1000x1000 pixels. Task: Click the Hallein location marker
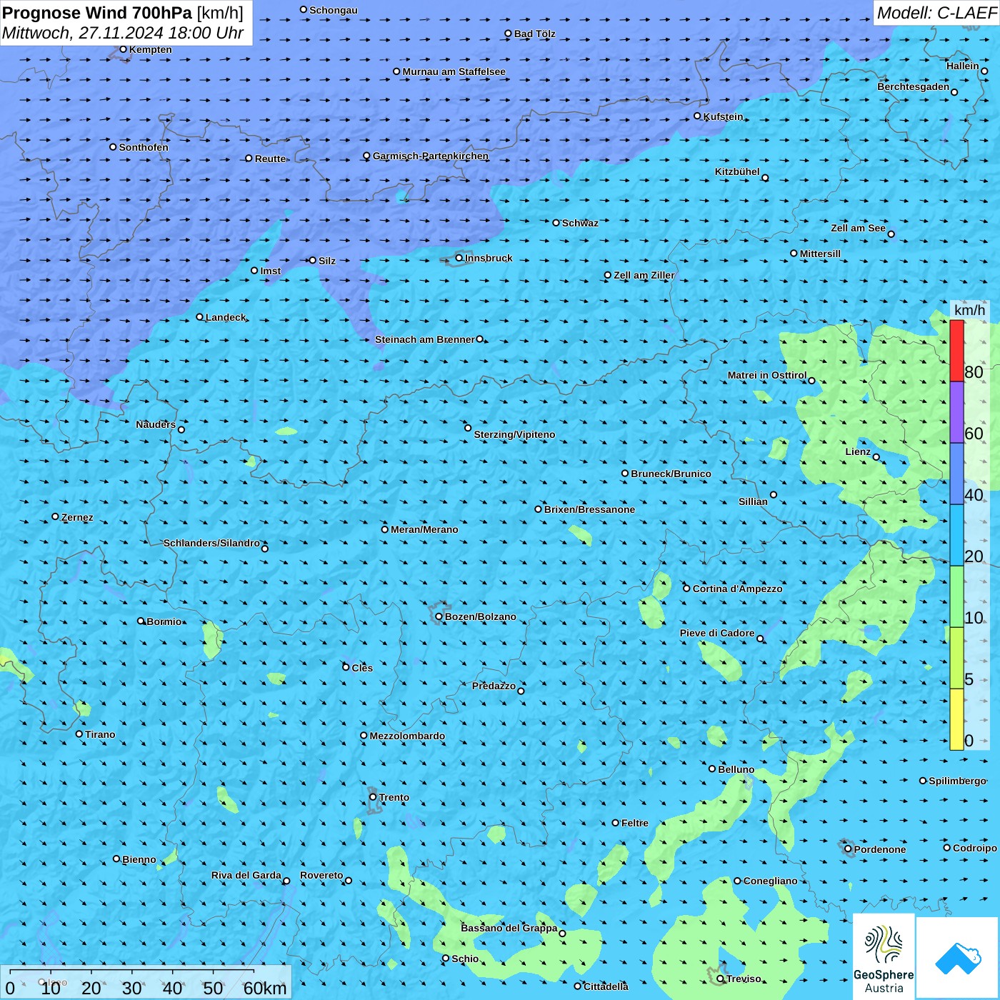984,71
